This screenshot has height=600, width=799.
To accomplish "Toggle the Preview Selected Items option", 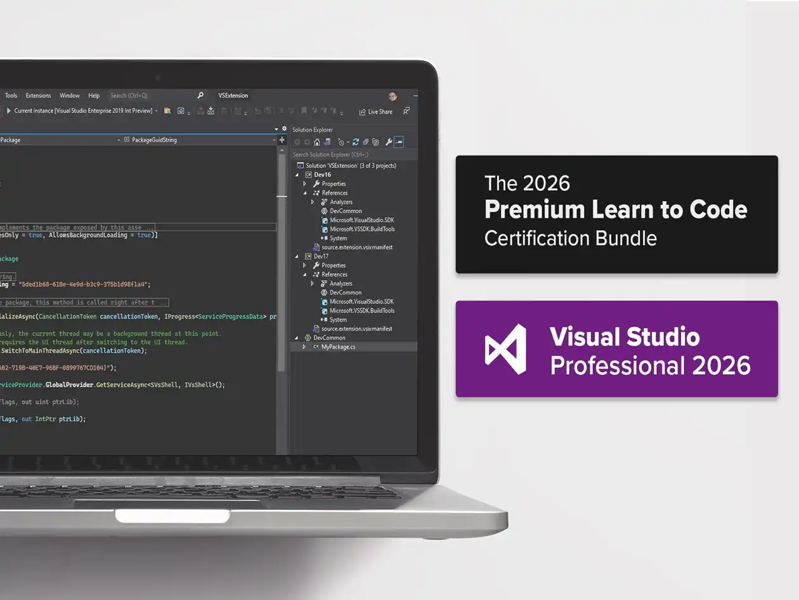I will point(399,142).
